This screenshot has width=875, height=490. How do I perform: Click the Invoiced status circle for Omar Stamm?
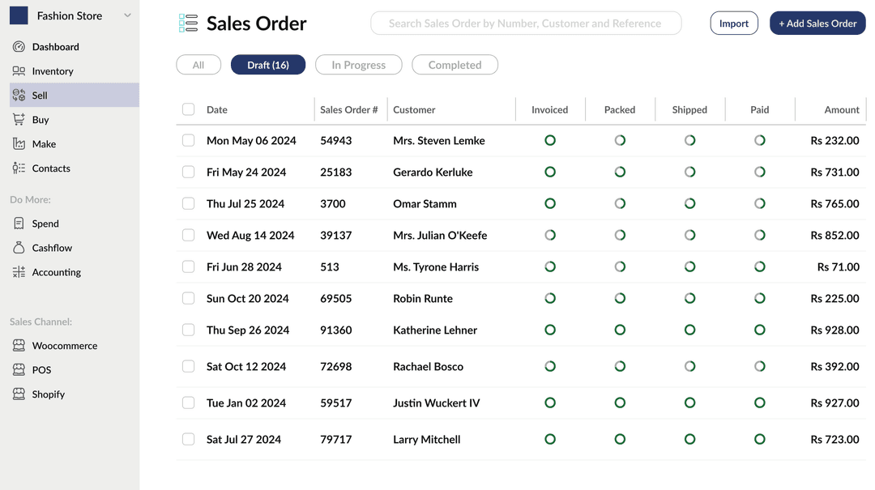tap(550, 203)
